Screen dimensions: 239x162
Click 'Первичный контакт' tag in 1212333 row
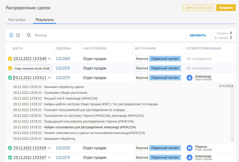tap(165, 148)
